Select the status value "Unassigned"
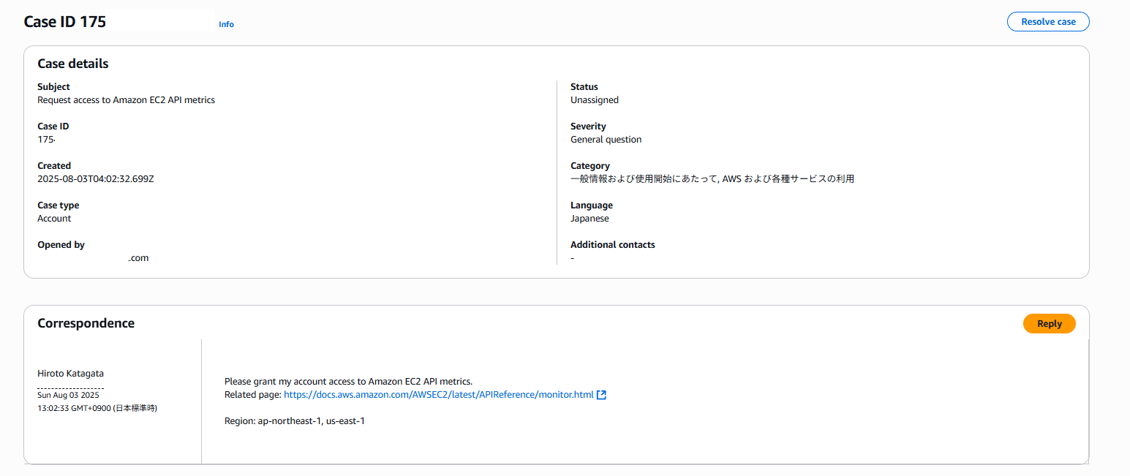This screenshot has height=476, width=1130. pyautogui.click(x=595, y=100)
